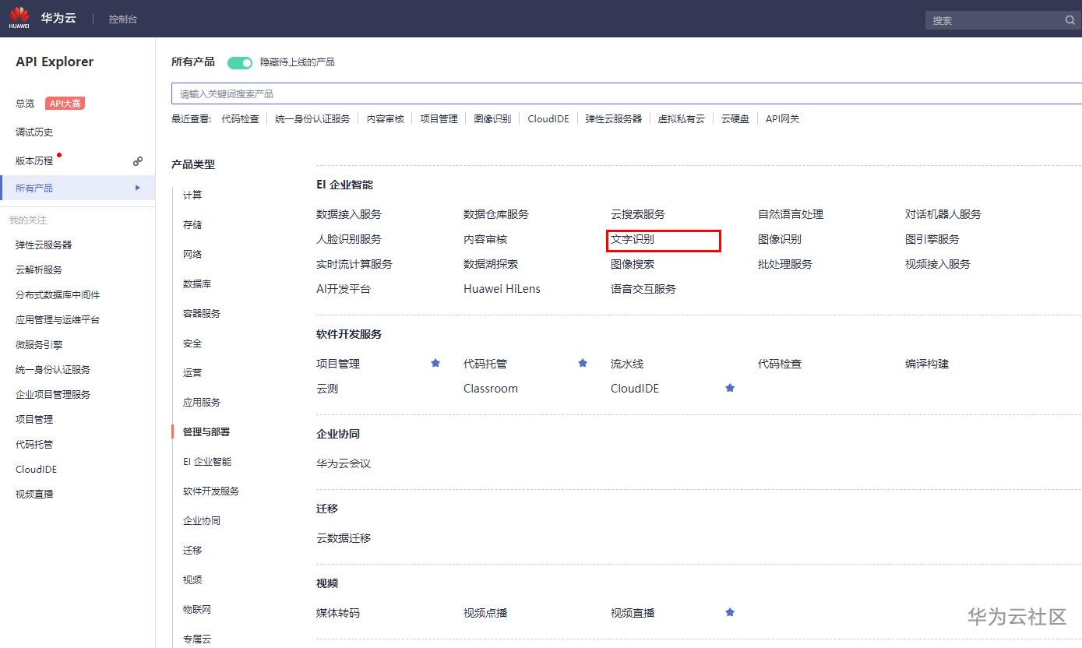This screenshot has width=1082, height=648.
Task: Open 图像搜索 product
Action: (633, 264)
